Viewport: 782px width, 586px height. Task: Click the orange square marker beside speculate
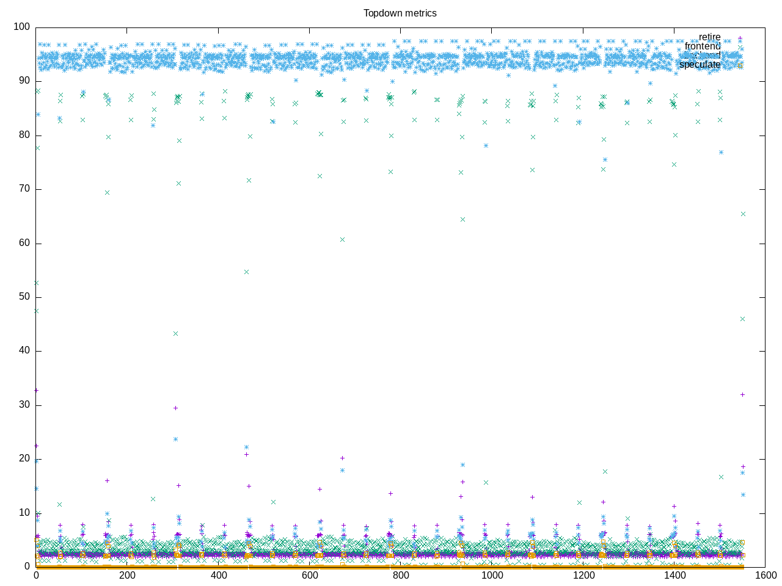coord(740,65)
